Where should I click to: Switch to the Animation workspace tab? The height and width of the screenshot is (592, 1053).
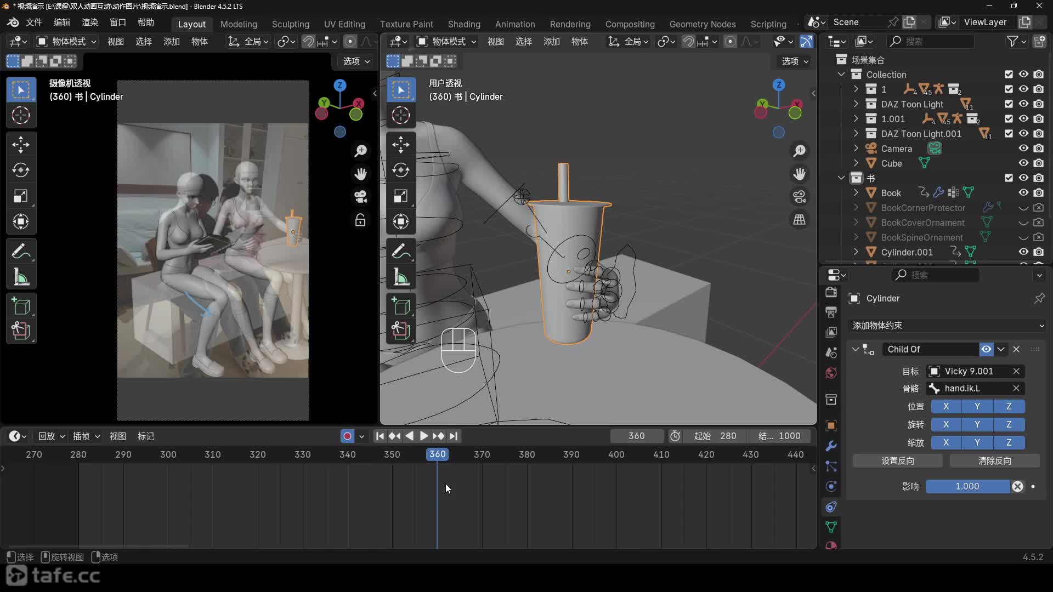514,24
